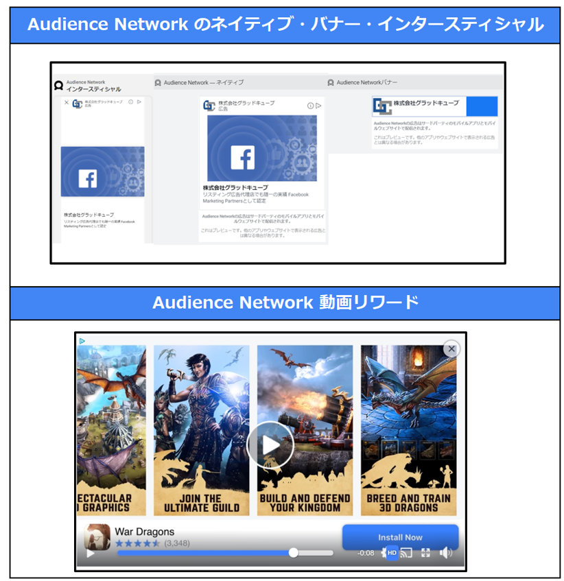Viewport: 564px width, 581px height.
Task: Click the War Dragons star rating
Action: coord(137,543)
